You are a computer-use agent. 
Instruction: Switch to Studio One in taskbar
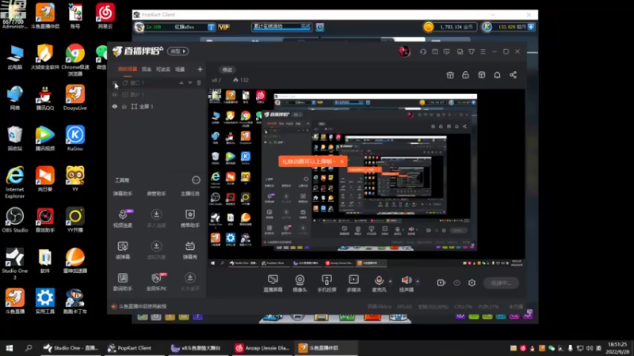pyautogui.click(x=71, y=347)
